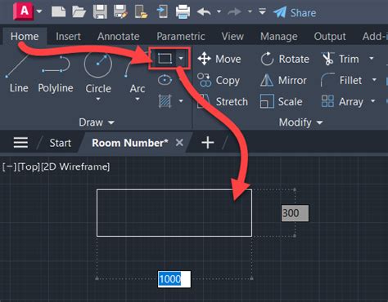The height and width of the screenshot is (302, 388).
Task: Select the Room Number* drawing tab
Action: pos(130,143)
